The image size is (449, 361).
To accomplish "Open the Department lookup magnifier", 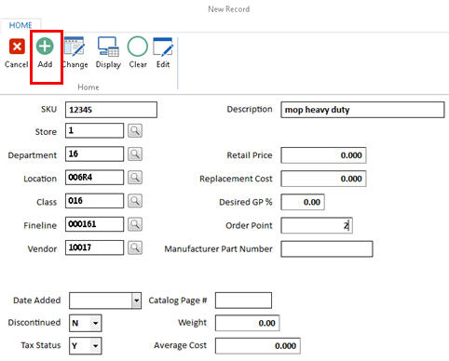I will [135, 154].
